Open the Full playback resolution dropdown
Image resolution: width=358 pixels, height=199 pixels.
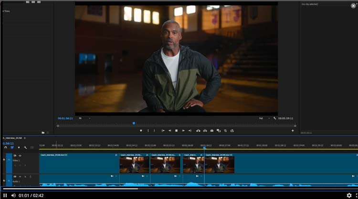point(264,118)
